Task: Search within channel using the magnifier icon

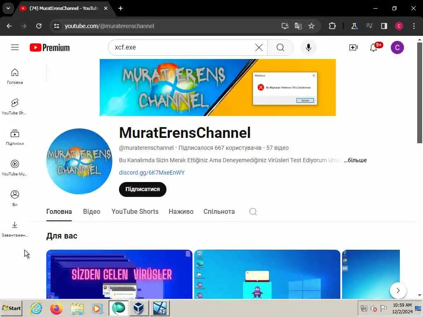Action: pyautogui.click(x=253, y=212)
